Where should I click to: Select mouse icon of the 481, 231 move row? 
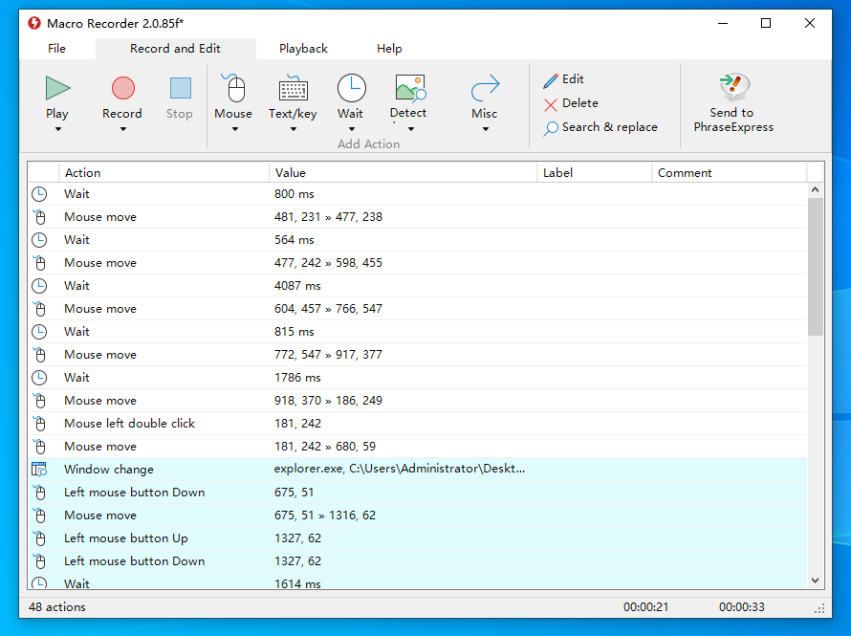[39, 217]
